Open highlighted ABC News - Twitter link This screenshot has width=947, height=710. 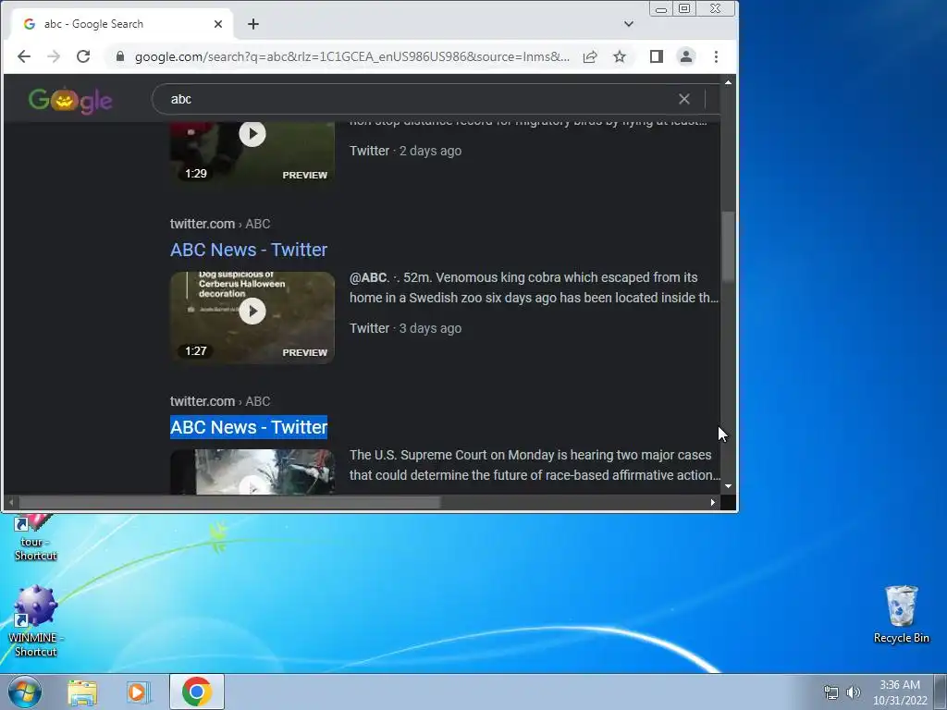249,427
